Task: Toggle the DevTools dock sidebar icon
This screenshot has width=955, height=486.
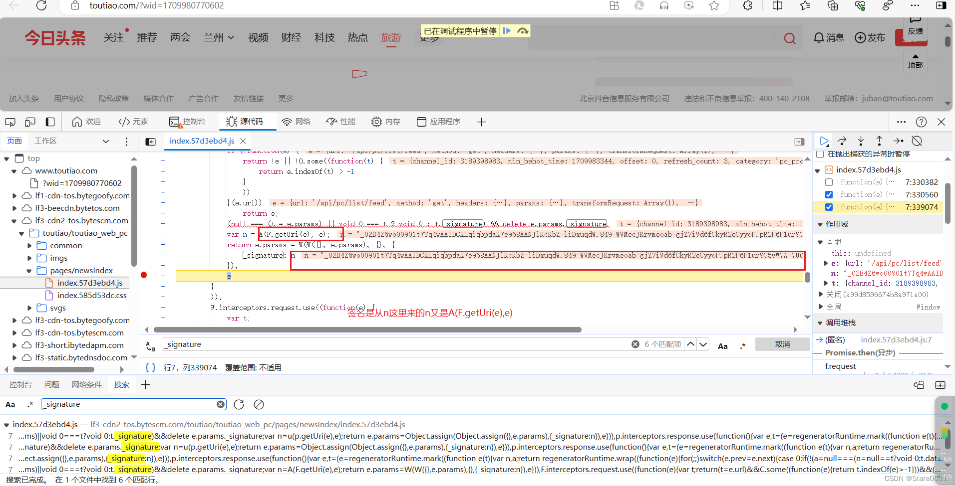Action: (50, 122)
